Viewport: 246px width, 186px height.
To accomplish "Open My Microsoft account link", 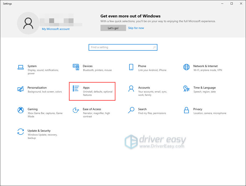I will [x=56, y=29].
